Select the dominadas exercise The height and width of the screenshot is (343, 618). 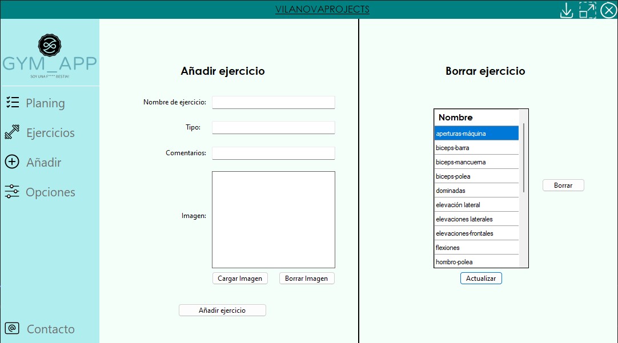coord(476,190)
